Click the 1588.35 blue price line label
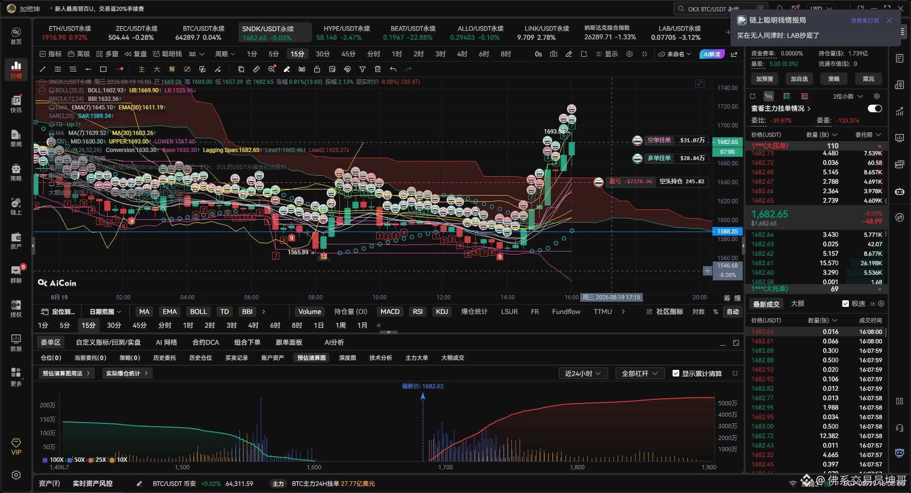 click(727, 231)
